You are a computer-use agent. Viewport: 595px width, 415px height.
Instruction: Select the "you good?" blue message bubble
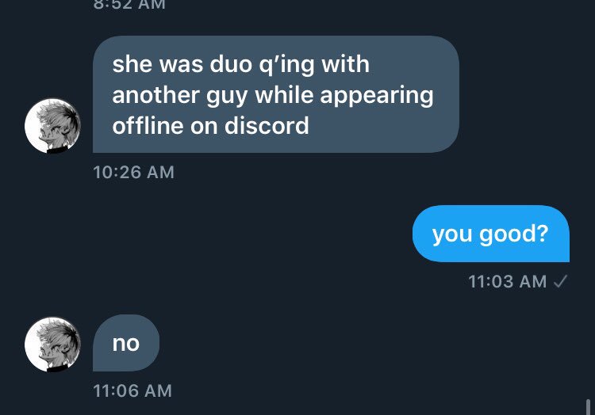coord(490,234)
